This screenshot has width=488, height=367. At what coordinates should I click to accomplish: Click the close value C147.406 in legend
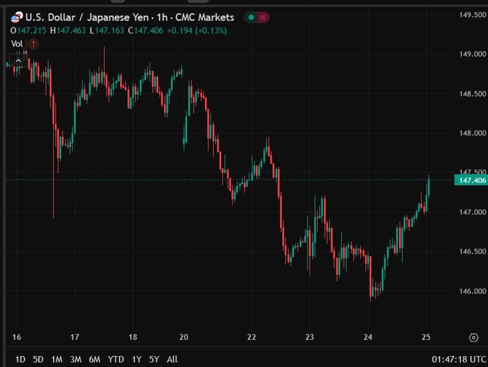(x=146, y=31)
